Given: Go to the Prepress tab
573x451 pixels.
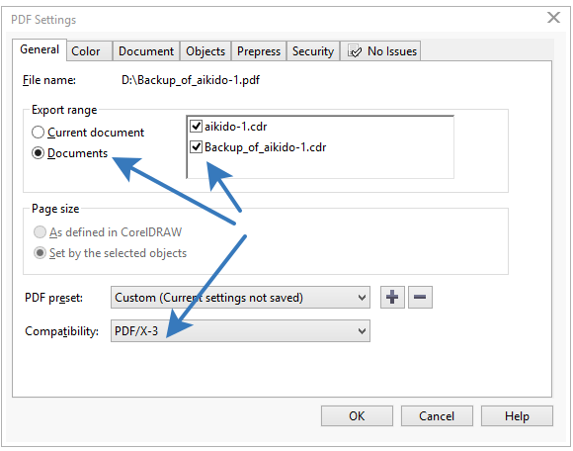Looking at the screenshot, I should [x=259, y=50].
